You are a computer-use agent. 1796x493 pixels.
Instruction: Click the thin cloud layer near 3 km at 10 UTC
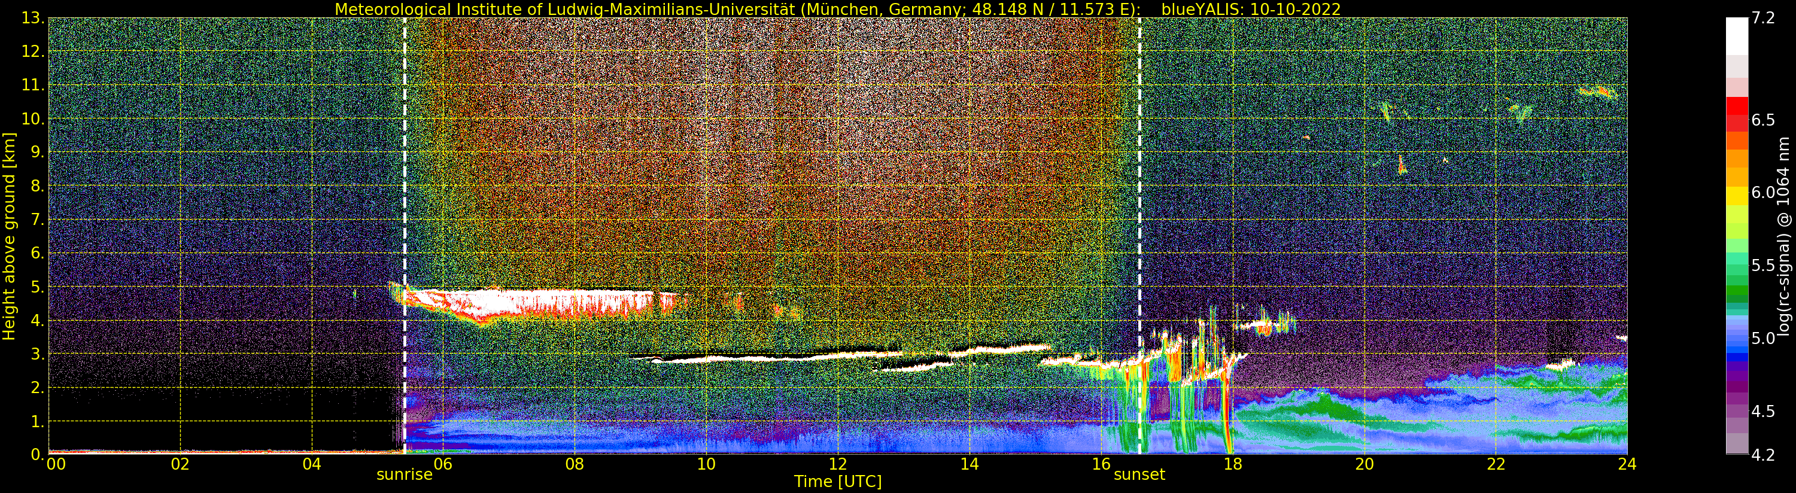coord(767,358)
